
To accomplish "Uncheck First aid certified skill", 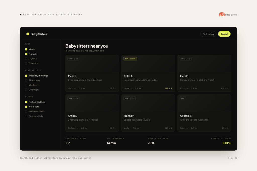I will click(x=26, y=102).
